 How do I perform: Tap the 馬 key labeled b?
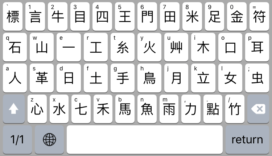[125, 109]
